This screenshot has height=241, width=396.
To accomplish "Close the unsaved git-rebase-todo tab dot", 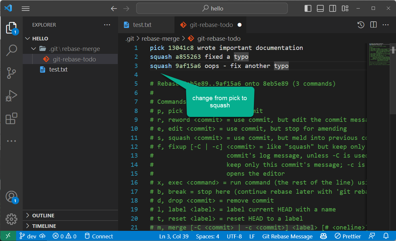I will (x=239, y=25).
